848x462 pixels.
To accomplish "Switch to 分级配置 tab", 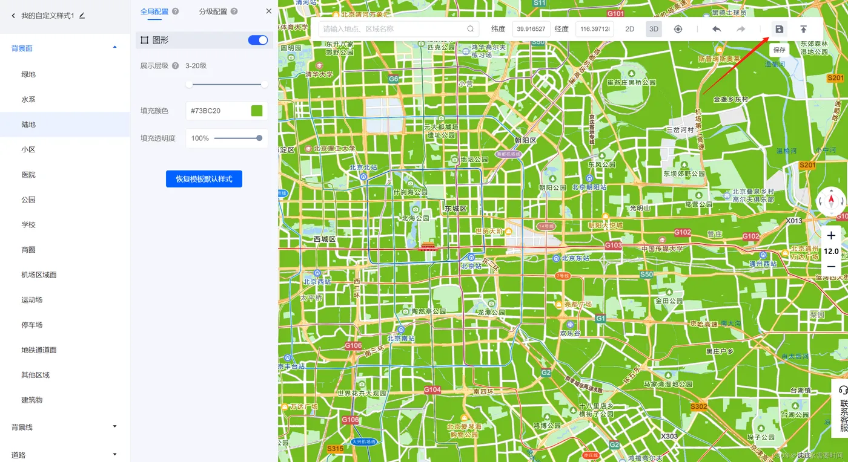I will point(213,11).
